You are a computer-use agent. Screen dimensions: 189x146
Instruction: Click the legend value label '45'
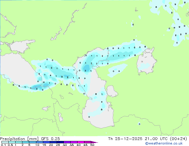85,145
